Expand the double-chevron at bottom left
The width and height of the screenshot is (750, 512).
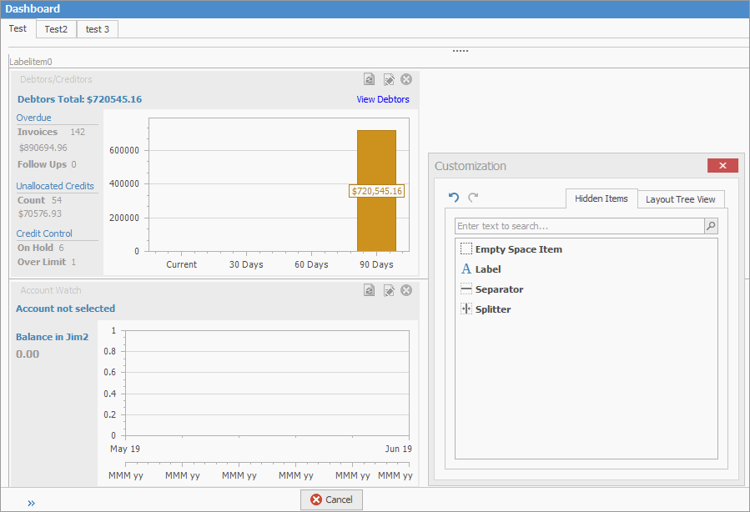pyautogui.click(x=31, y=503)
